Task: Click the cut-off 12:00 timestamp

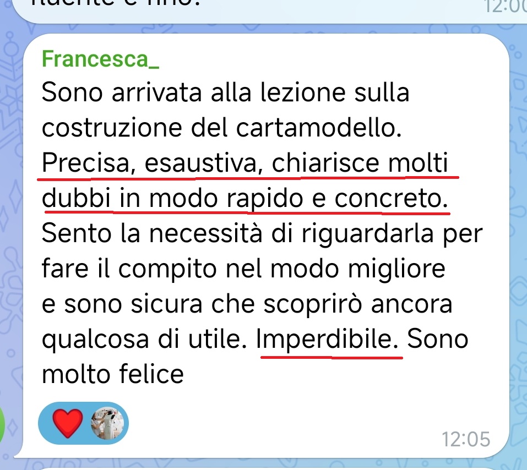Action: point(505,6)
